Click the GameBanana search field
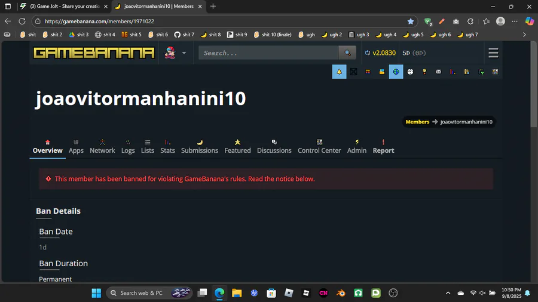Viewport: 538px width, 302px height. [x=268, y=53]
